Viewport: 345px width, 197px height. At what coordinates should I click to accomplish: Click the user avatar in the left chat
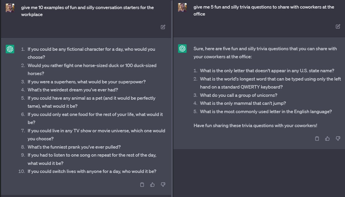point(10,8)
